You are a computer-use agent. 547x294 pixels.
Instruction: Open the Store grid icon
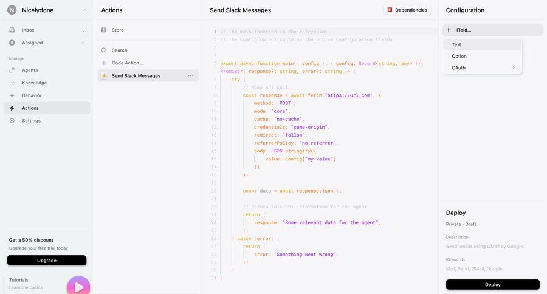coord(104,30)
